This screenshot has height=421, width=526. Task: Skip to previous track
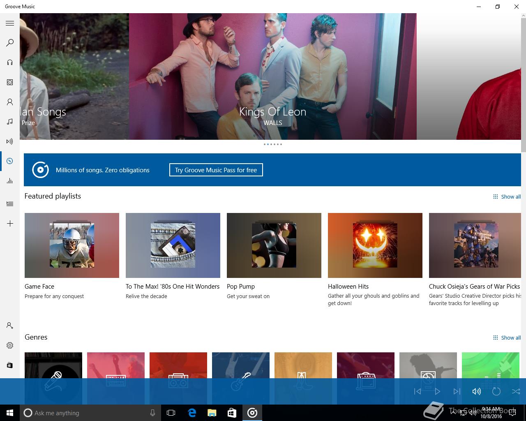click(418, 391)
